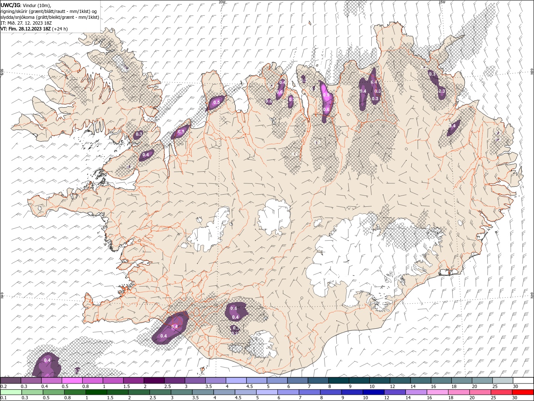
Task: Pick the royal blue 9–10 rain legend swatch
Action: coord(352,392)
